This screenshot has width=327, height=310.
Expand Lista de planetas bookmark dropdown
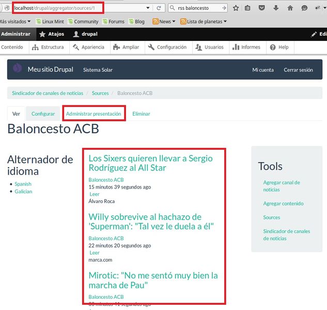point(225,21)
